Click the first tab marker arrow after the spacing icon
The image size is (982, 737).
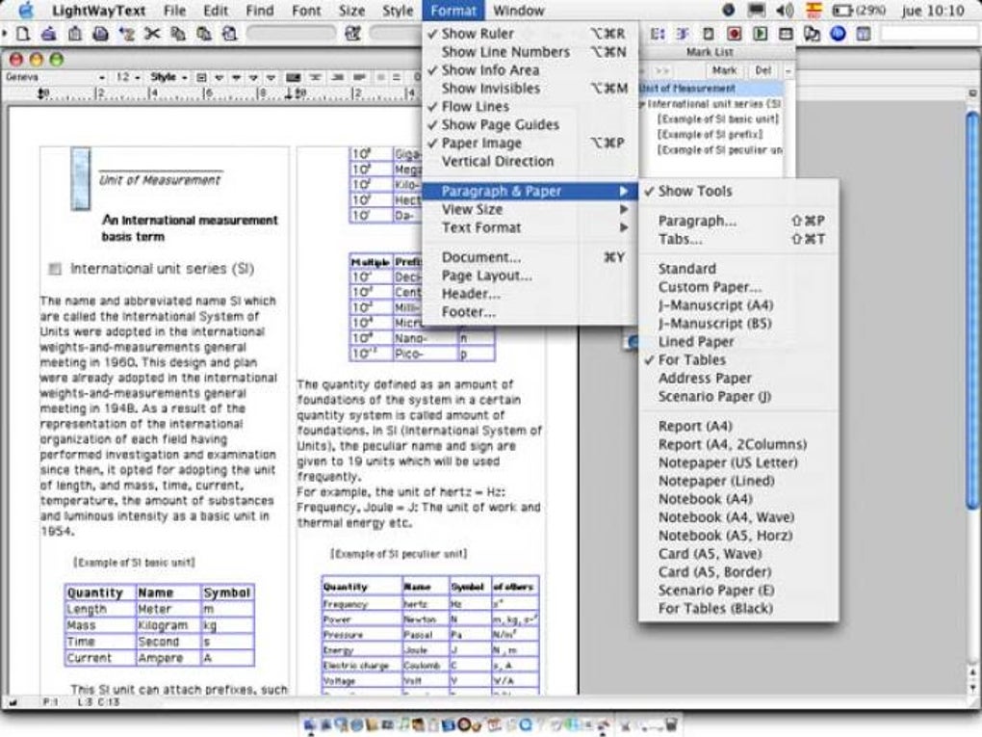(x=220, y=77)
